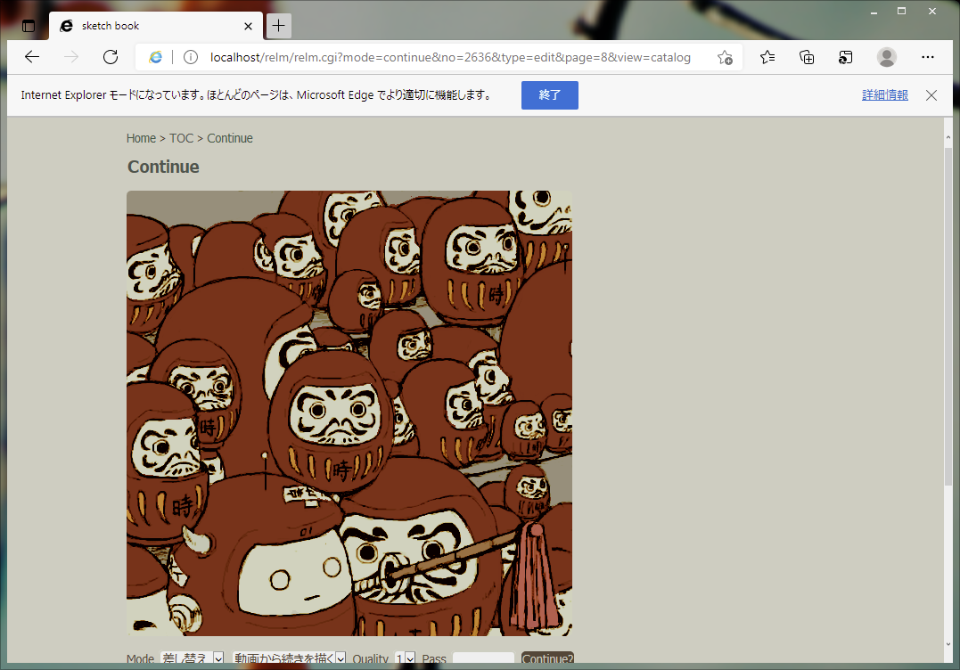The image size is (960, 670).
Task: Open the Favorites list
Action: pos(767,58)
